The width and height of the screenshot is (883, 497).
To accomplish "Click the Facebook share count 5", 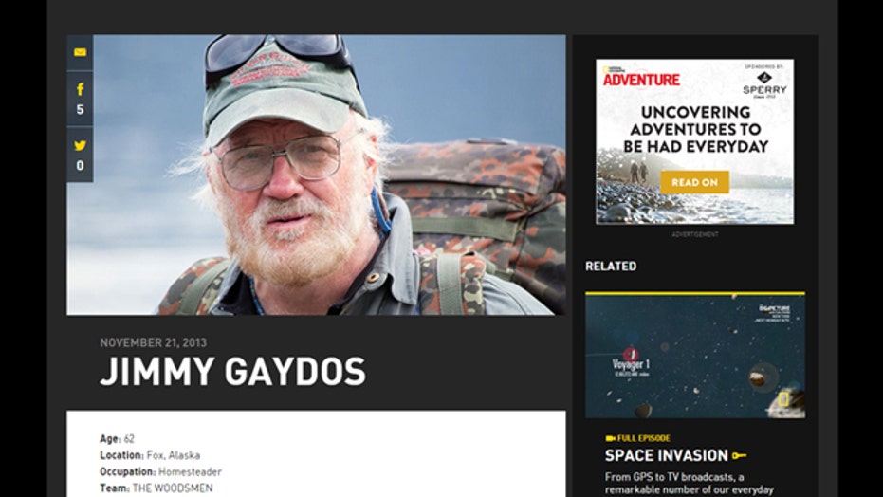I will point(80,110).
